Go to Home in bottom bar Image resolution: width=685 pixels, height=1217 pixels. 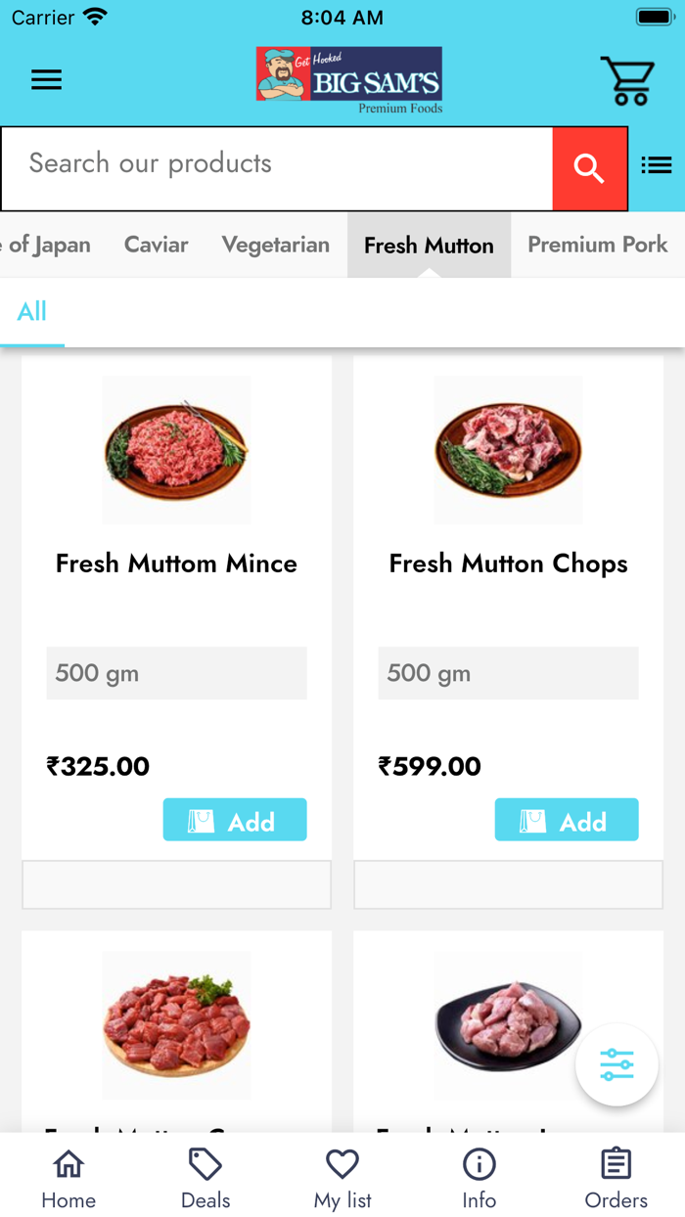tap(68, 1179)
